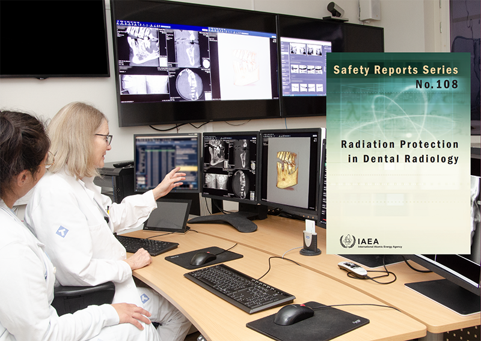Click the "Safety Reports Series" heading

pos(395,70)
